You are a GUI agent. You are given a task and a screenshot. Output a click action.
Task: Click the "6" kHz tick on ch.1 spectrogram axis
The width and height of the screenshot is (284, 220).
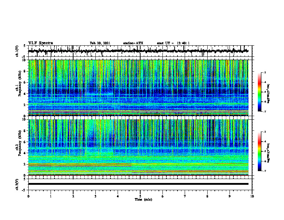coord(25,83)
